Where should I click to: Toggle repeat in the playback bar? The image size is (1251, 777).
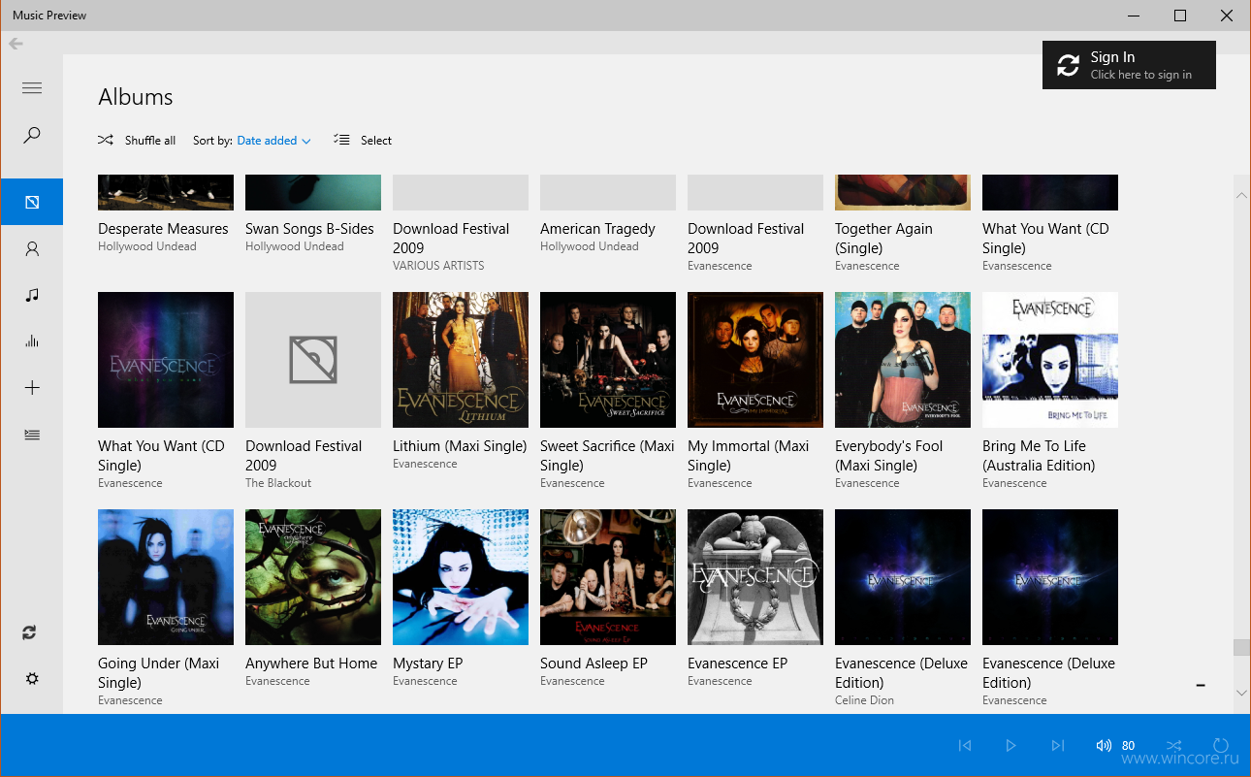point(1221,745)
